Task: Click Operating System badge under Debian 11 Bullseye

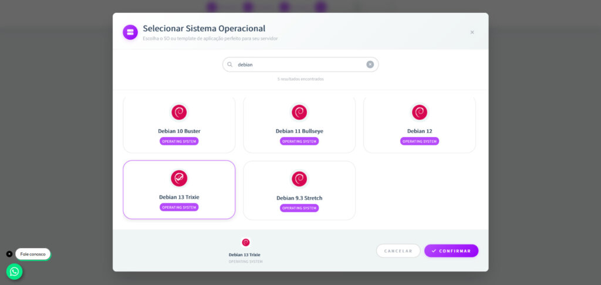Action: [x=299, y=141]
